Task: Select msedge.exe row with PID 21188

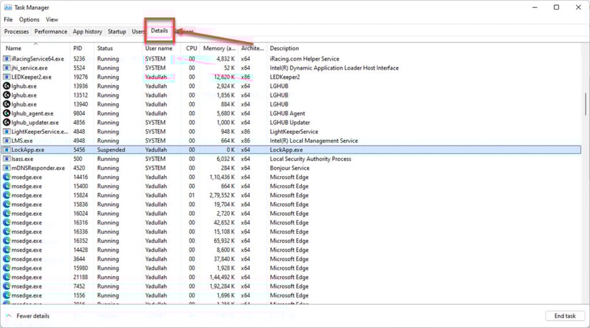Action: 291,277
